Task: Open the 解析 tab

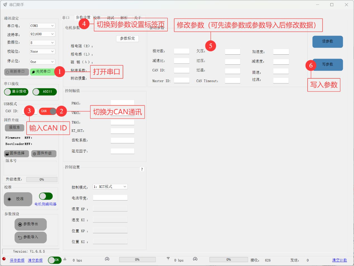Action: coord(124,18)
